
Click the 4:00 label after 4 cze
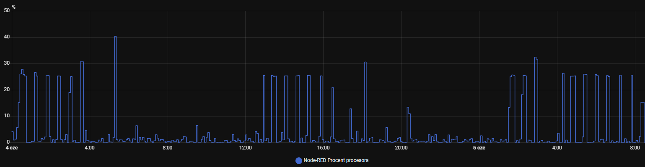(x=90, y=148)
